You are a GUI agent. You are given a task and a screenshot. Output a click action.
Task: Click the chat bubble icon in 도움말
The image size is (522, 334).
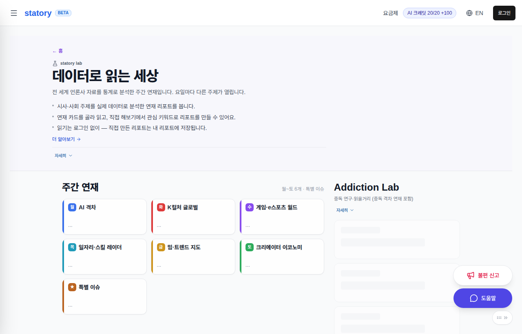tap(474, 298)
